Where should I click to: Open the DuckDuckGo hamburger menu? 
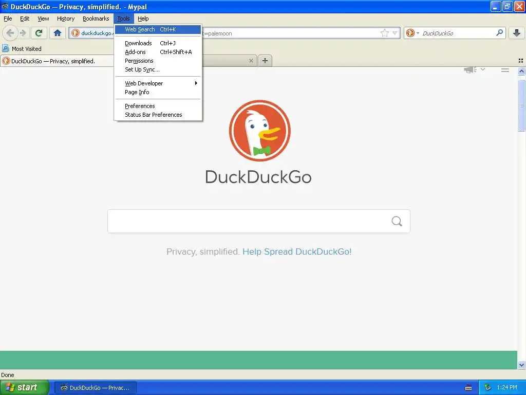[x=505, y=70]
